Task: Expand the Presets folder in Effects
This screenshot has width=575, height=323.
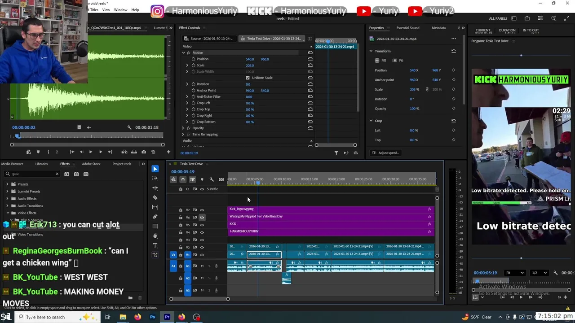Action: (x=7, y=184)
